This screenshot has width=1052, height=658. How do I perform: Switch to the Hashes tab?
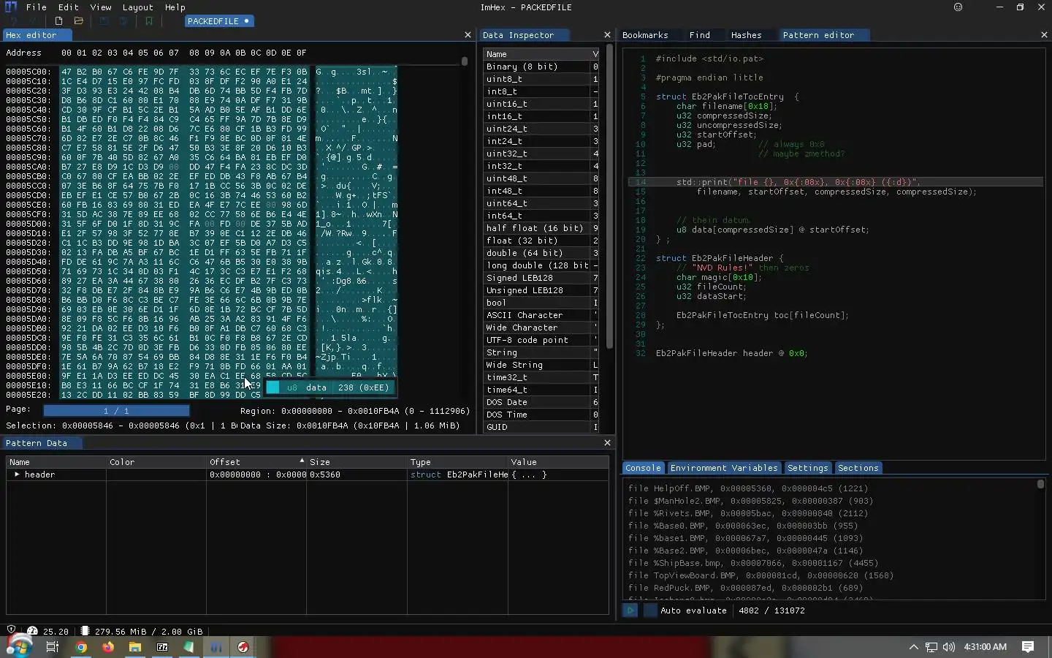click(746, 35)
